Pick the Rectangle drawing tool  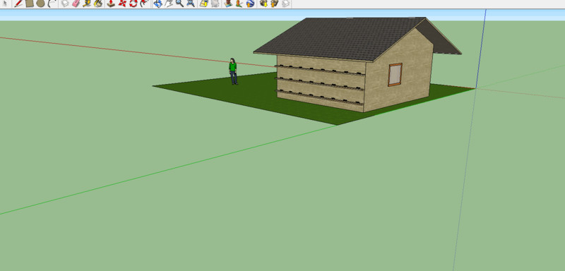point(30,4)
